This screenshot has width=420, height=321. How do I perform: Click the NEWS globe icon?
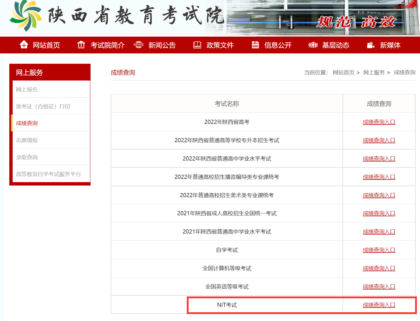(139, 45)
